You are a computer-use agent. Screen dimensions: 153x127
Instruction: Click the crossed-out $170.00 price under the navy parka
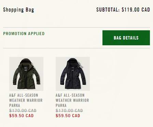click(x=69, y=110)
